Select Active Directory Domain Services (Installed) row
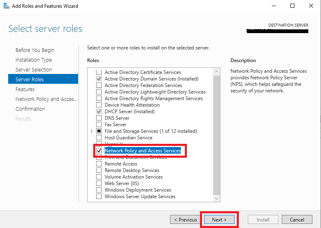The image size is (321, 228). coord(151,79)
